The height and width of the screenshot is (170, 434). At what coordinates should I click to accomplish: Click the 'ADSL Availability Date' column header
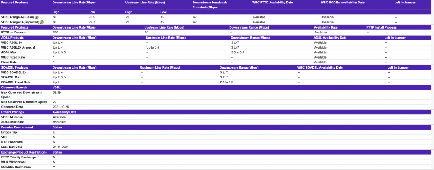330,38
